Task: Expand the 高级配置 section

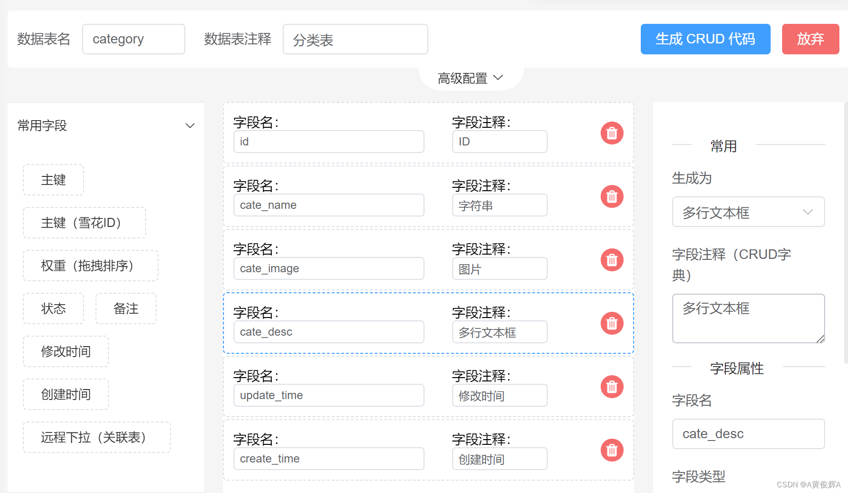Action: pos(471,78)
